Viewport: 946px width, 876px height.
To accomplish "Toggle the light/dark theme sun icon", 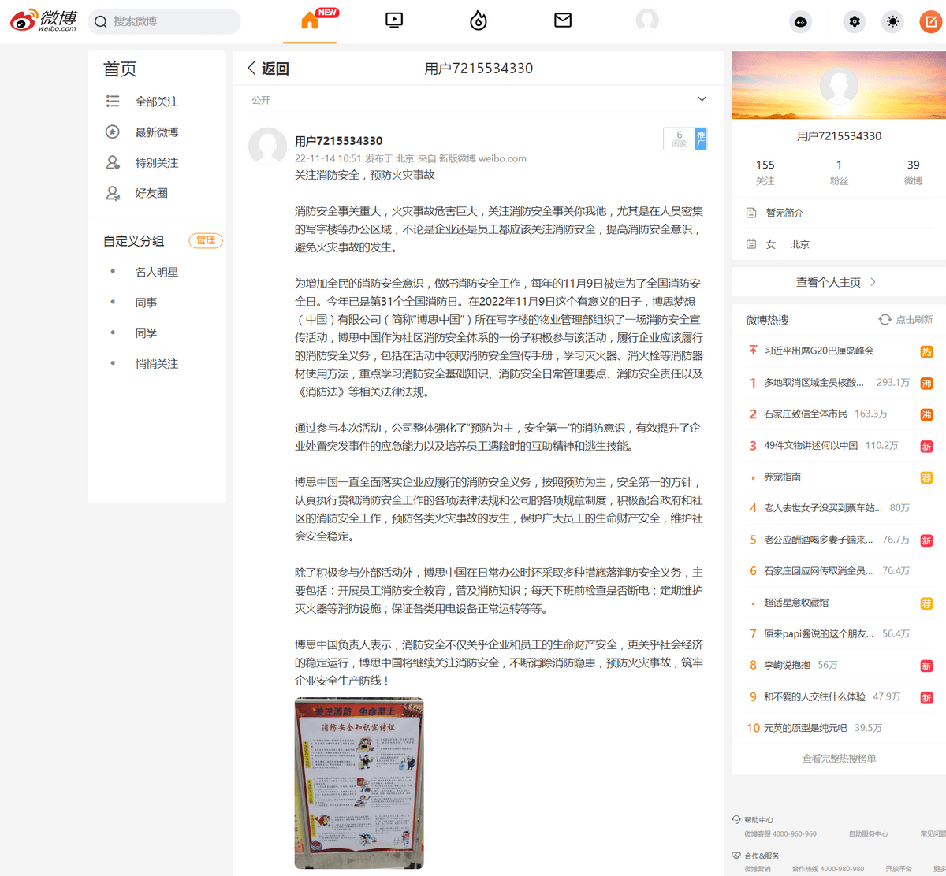I will click(x=892, y=21).
